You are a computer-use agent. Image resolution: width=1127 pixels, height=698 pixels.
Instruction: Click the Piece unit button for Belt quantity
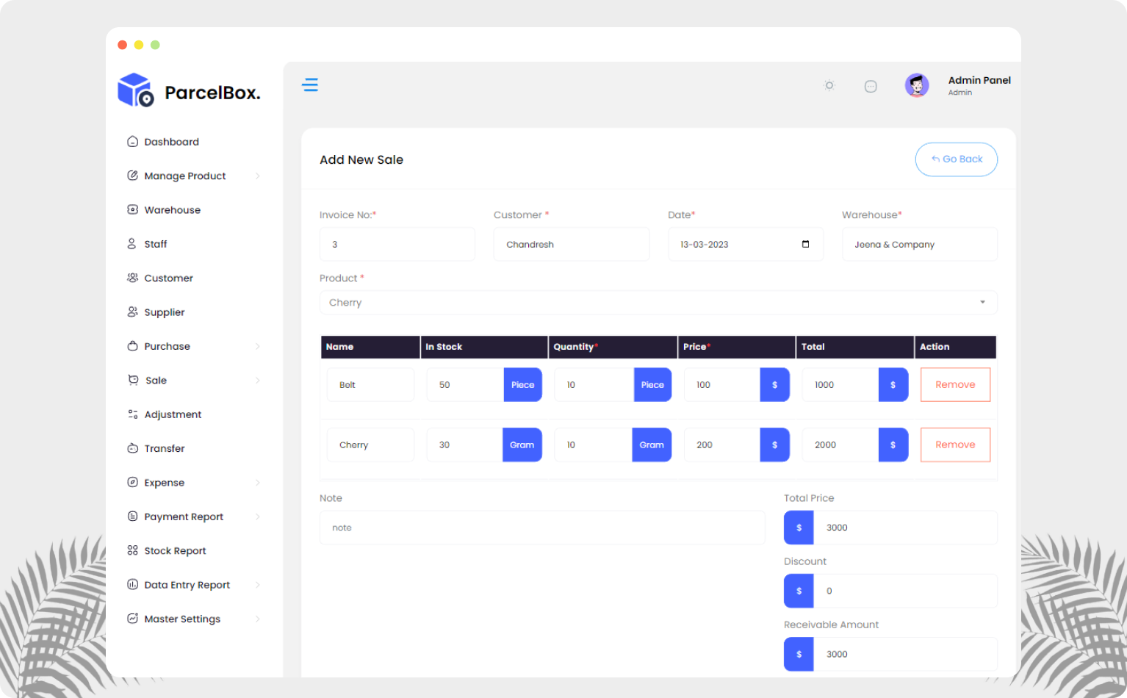pyautogui.click(x=652, y=384)
